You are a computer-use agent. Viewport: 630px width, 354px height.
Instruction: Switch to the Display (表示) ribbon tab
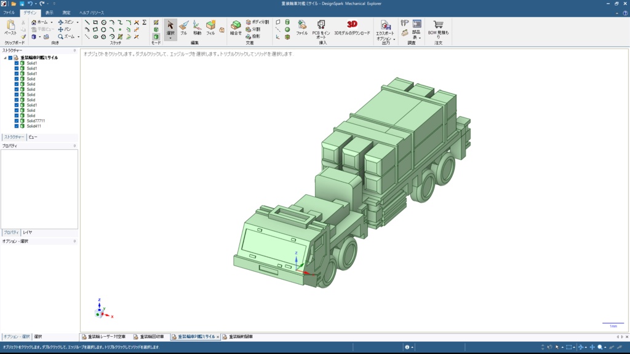tap(49, 13)
